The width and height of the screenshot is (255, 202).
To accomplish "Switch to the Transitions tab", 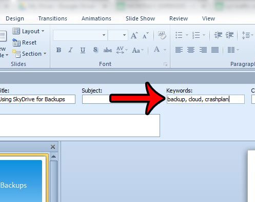I will [x=53, y=18].
